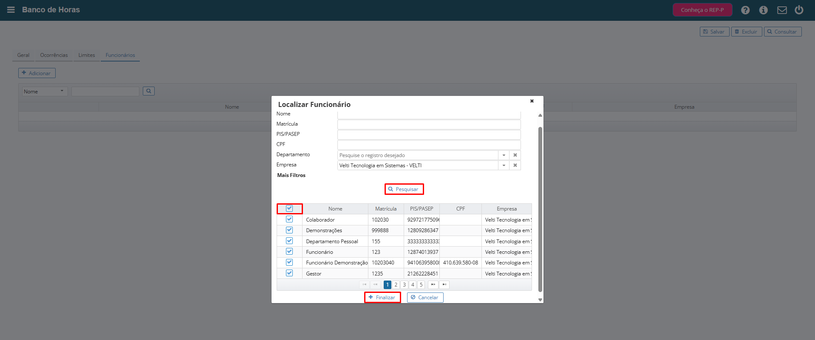Go to page 5 of results

(421, 285)
